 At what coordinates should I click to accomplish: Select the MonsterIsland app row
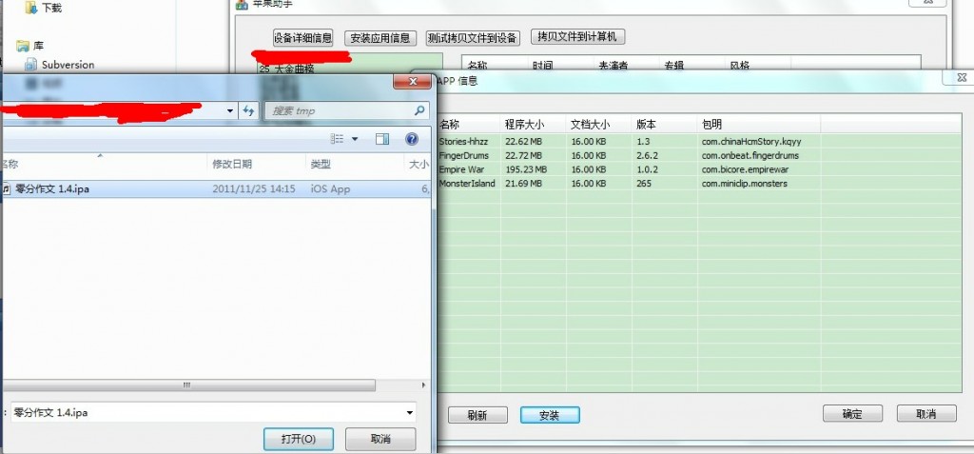click(699, 184)
